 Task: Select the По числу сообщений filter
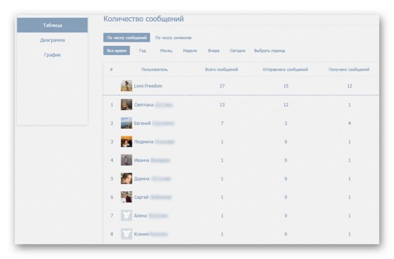127,38
